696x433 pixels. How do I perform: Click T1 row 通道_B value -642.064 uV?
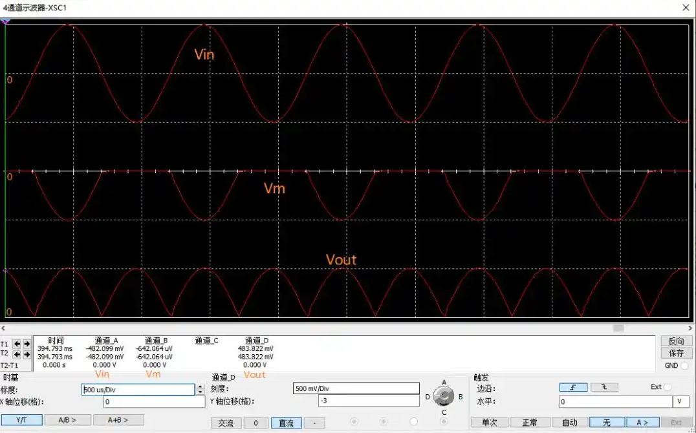point(154,349)
